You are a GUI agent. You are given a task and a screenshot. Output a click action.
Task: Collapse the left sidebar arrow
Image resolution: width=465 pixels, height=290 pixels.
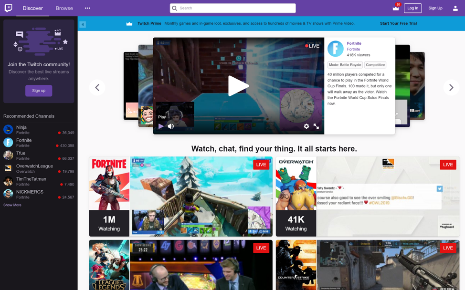click(x=83, y=24)
